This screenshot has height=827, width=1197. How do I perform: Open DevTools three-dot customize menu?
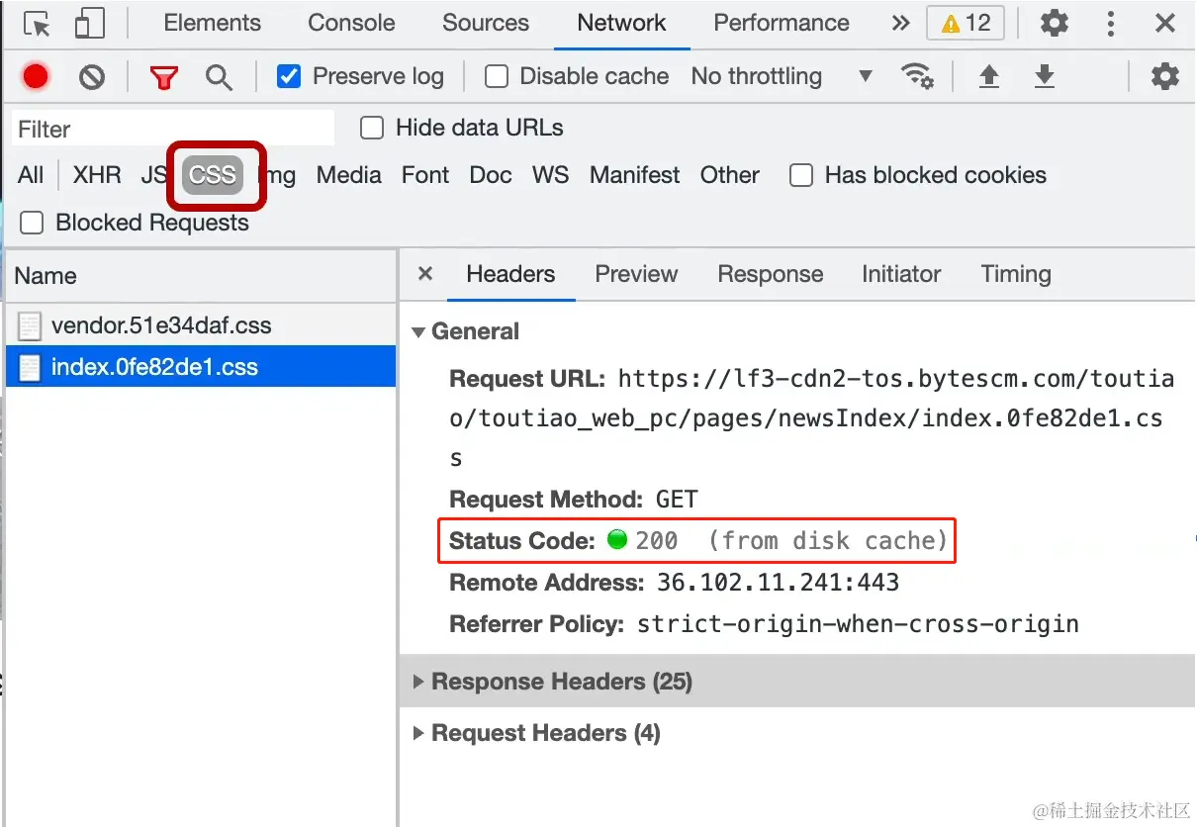coord(1111,23)
